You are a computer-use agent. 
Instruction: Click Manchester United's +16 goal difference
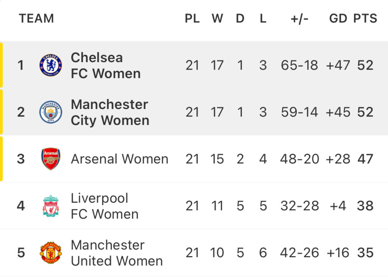[338, 253]
